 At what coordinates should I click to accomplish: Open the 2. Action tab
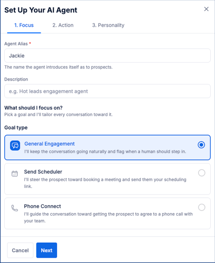coord(63,25)
